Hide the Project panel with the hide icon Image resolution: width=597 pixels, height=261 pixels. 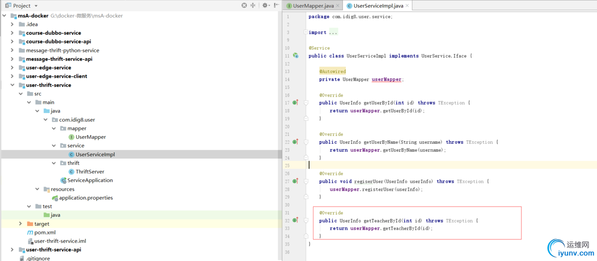point(276,5)
